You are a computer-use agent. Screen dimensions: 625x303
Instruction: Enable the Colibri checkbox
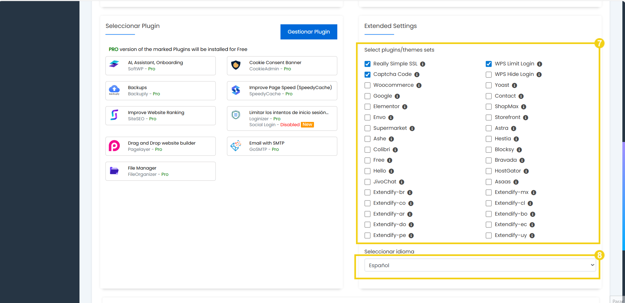point(368,150)
